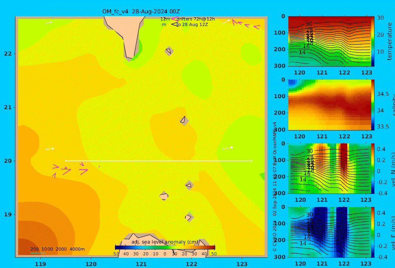The image size is (395, 268).
Task: Click the "200" bathymetry legend value
Action: point(34,249)
